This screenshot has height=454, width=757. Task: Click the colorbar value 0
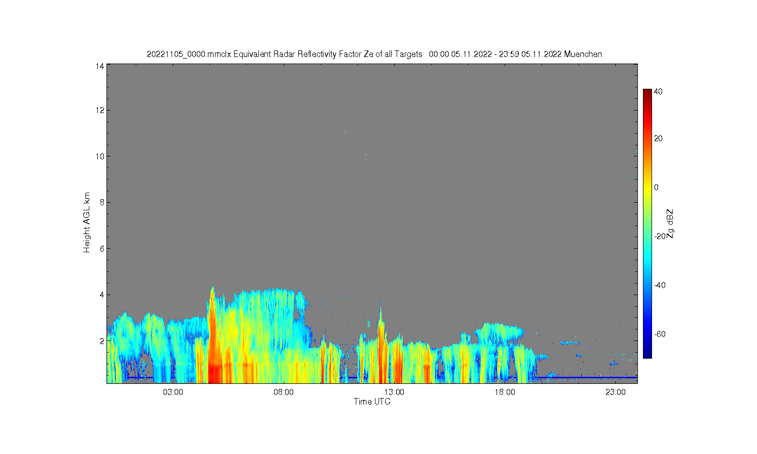656,188
